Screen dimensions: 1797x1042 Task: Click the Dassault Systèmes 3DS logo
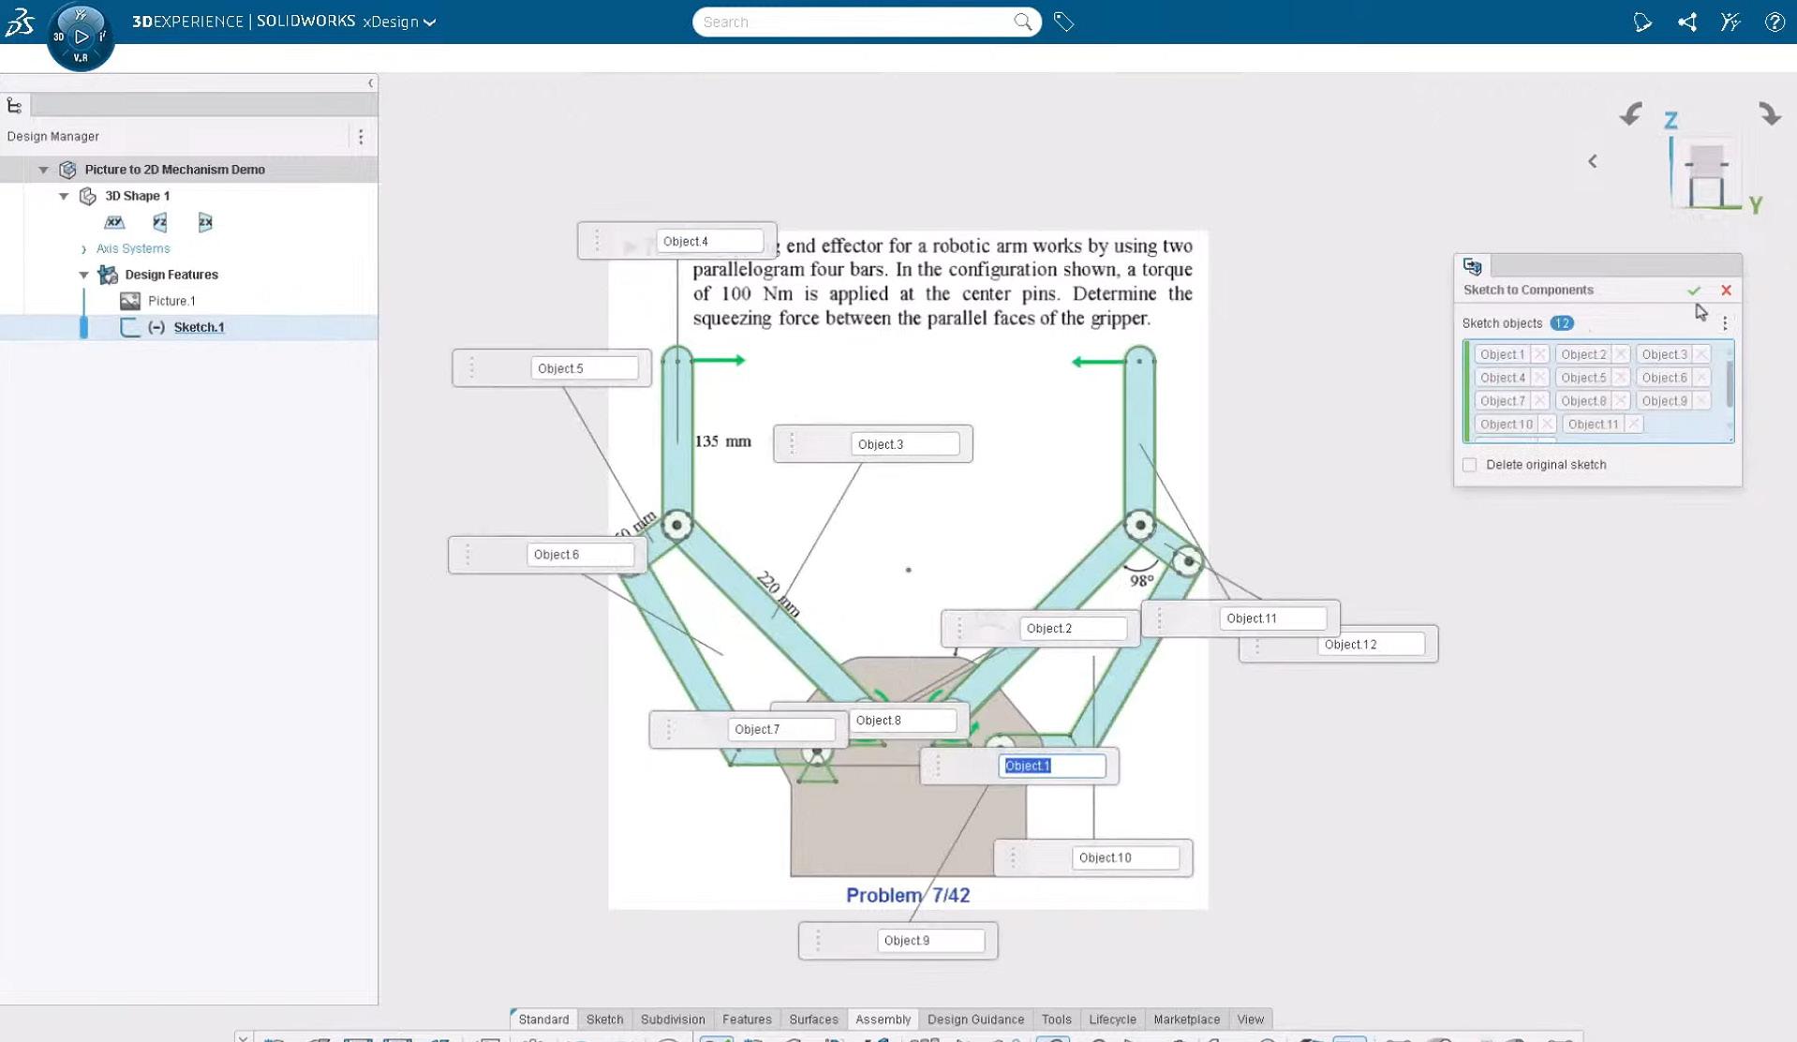[x=20, y=22]
